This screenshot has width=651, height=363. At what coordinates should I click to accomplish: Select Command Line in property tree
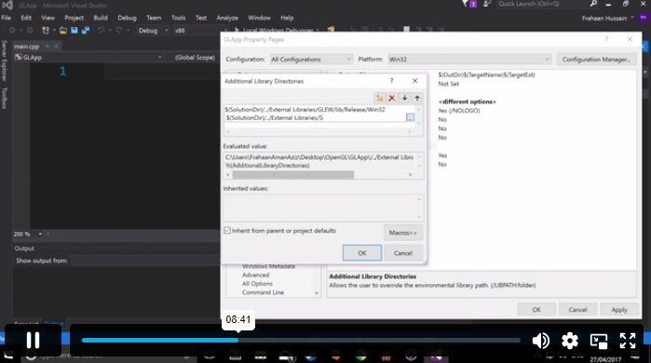click(263, 292)
